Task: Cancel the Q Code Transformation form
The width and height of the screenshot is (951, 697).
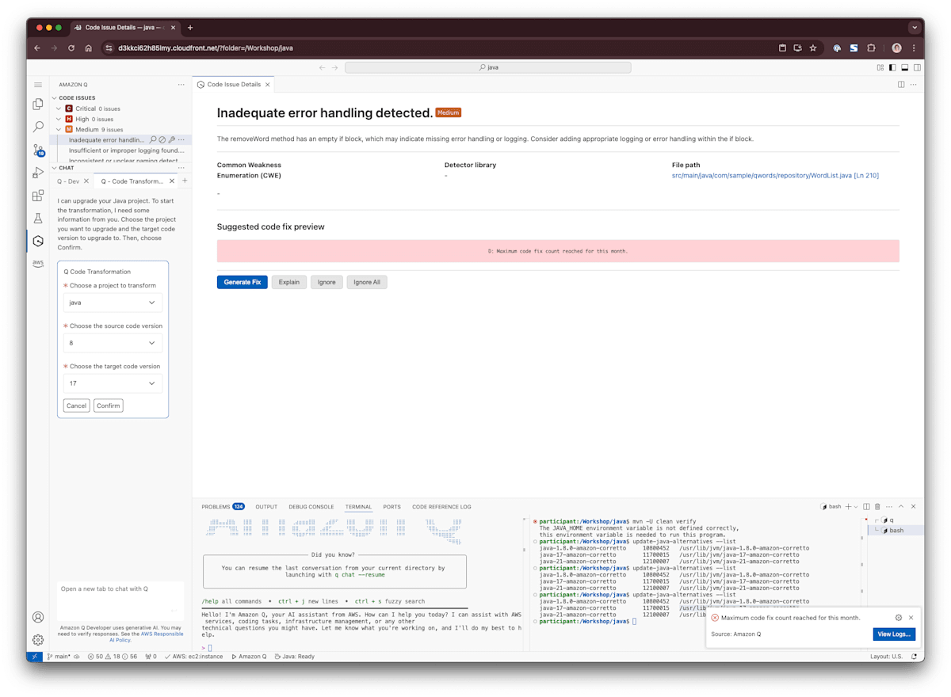Action: tap(76, 406)
